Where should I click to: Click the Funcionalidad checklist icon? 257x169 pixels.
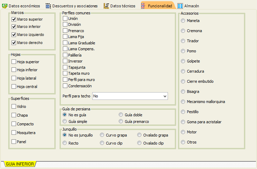[143, 6]
